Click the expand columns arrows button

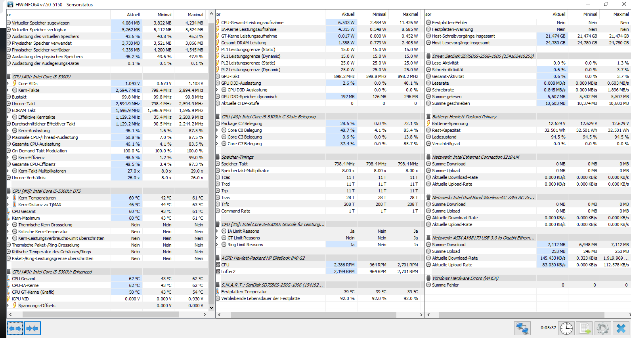[15, 328]
